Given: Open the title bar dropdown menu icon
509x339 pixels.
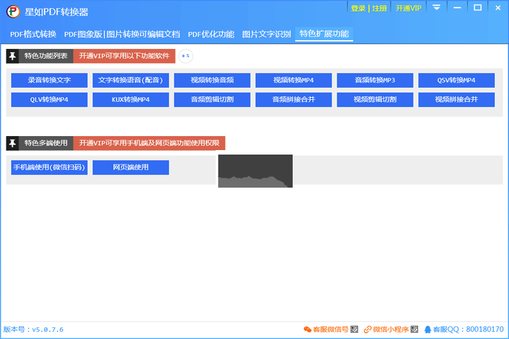Looking at the screenshot, I should click(436, 8).
